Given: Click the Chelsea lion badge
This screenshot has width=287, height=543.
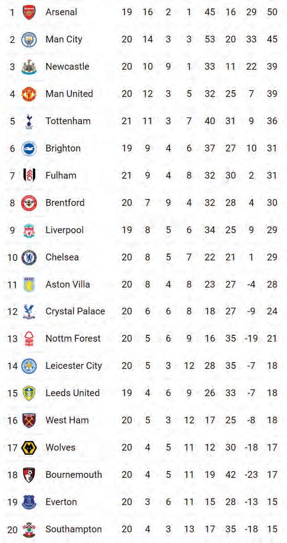Looking at the screenshot, I should (29, 257).
